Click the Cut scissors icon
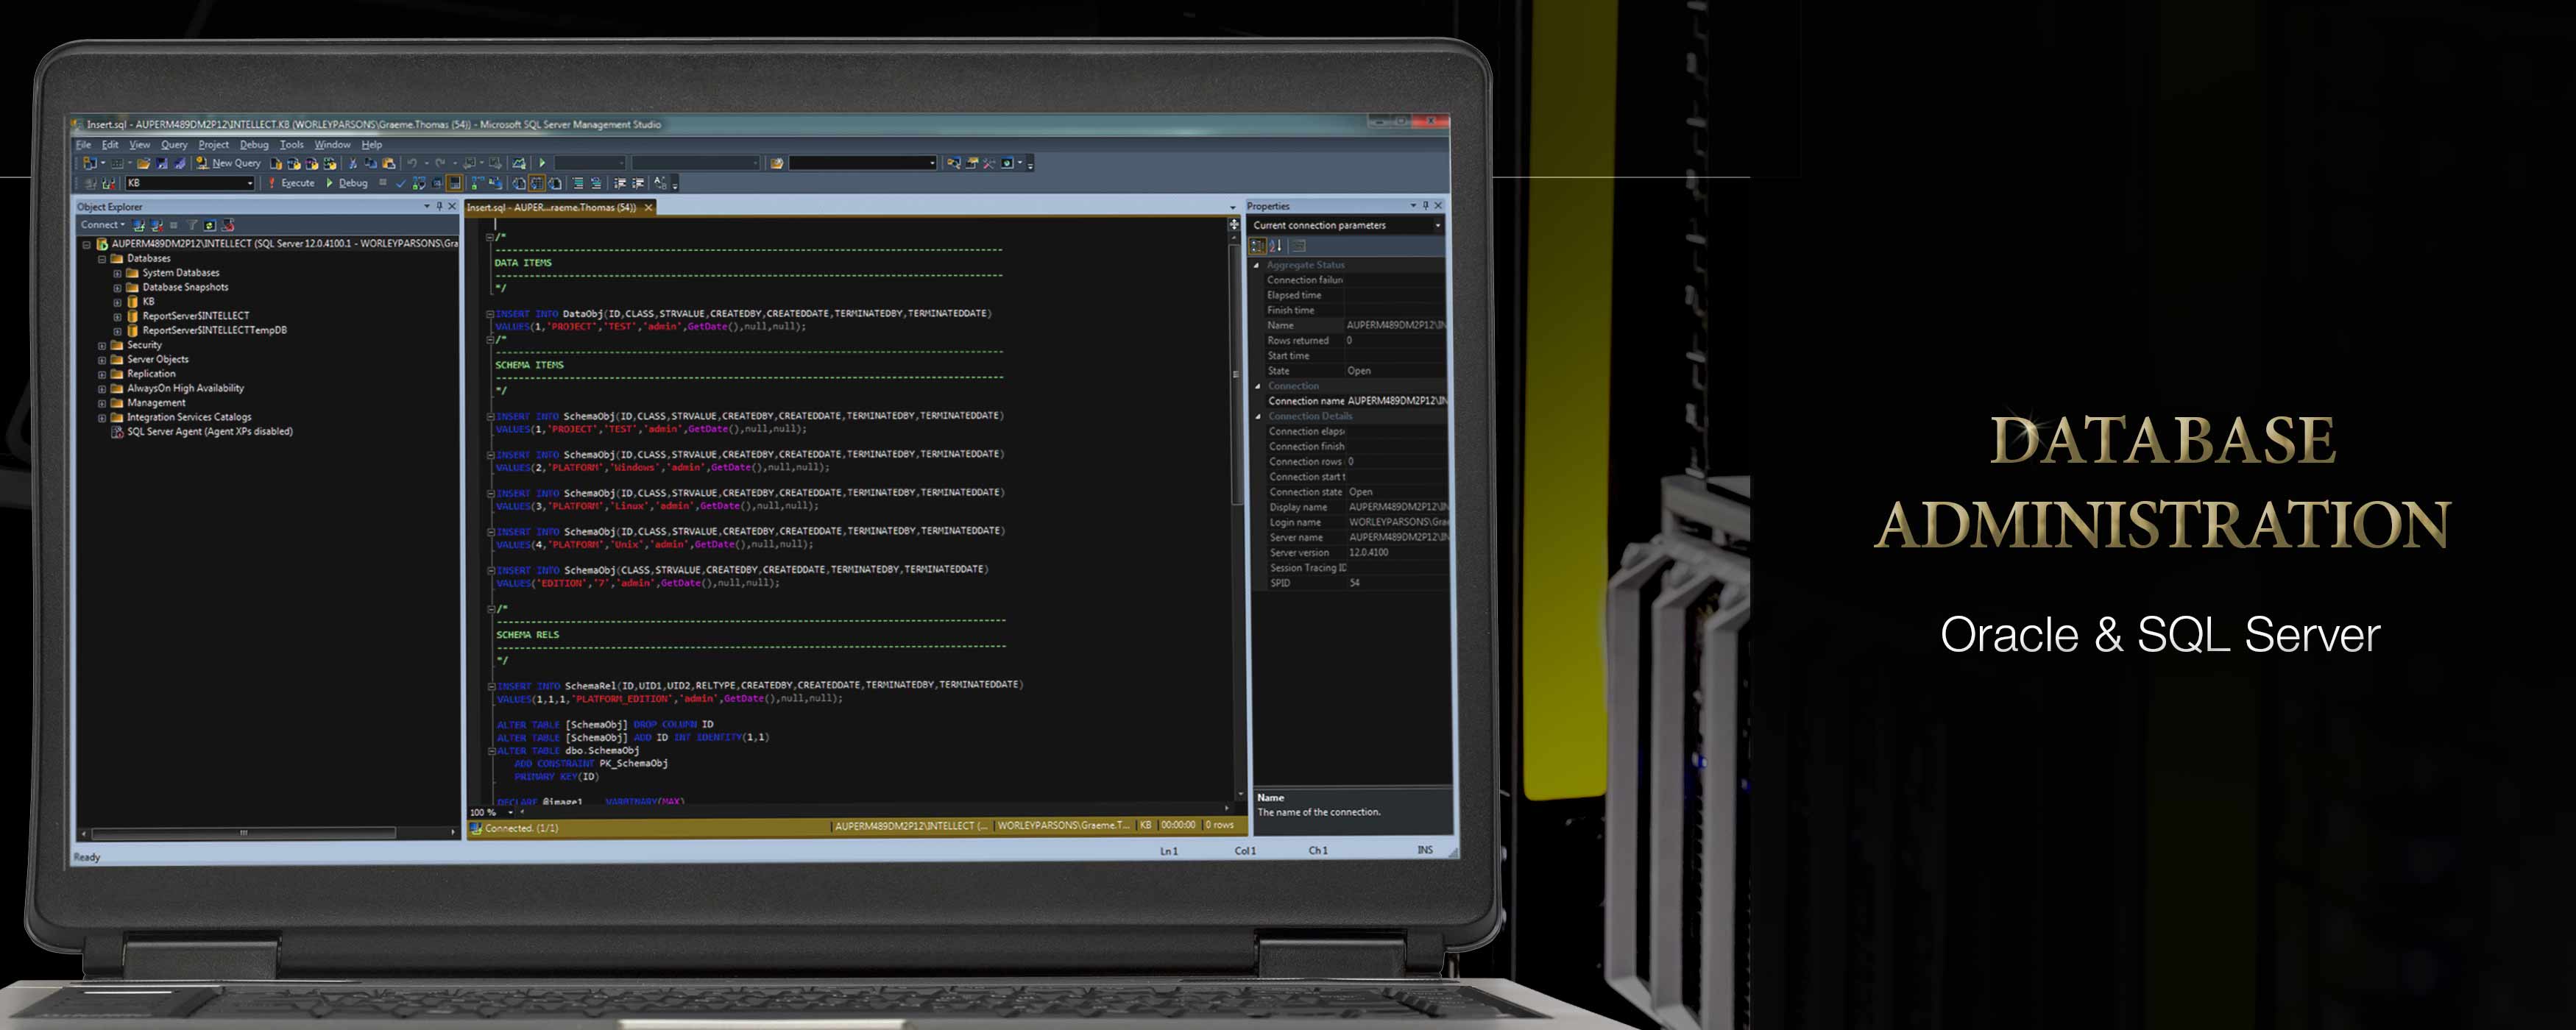 coord(352,163)
